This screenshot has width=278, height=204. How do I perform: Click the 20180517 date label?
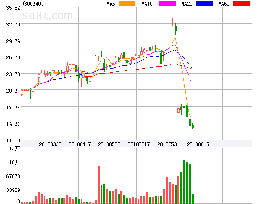click(139, 144)
